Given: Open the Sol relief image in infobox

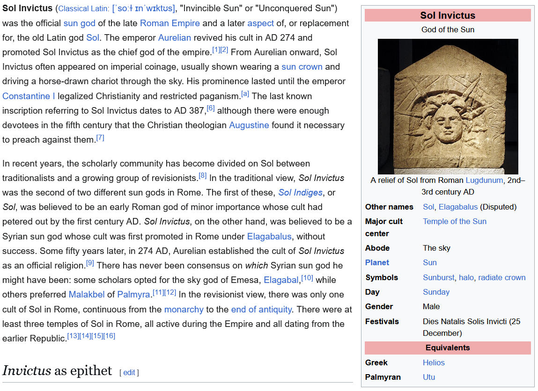Looking at the screenshot, I should (448, 107).
